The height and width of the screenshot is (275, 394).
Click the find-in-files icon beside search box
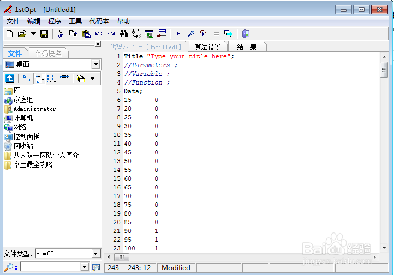click(x=95, y=267)
